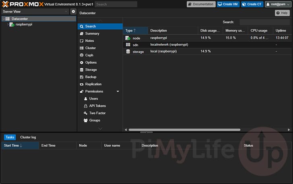Click the scrollbar left arrow
The height and width of the screenshot is (184, 293).
point(126,129)
